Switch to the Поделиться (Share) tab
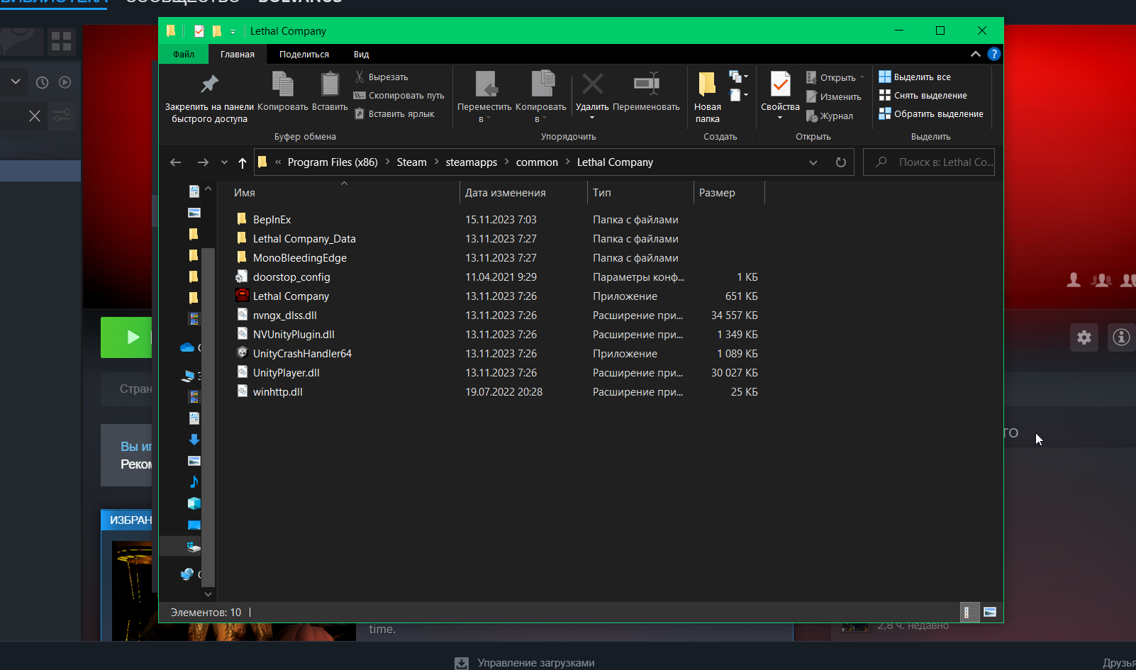Image resolution: width=1136 pixels, height=670 pixels. 304,54
